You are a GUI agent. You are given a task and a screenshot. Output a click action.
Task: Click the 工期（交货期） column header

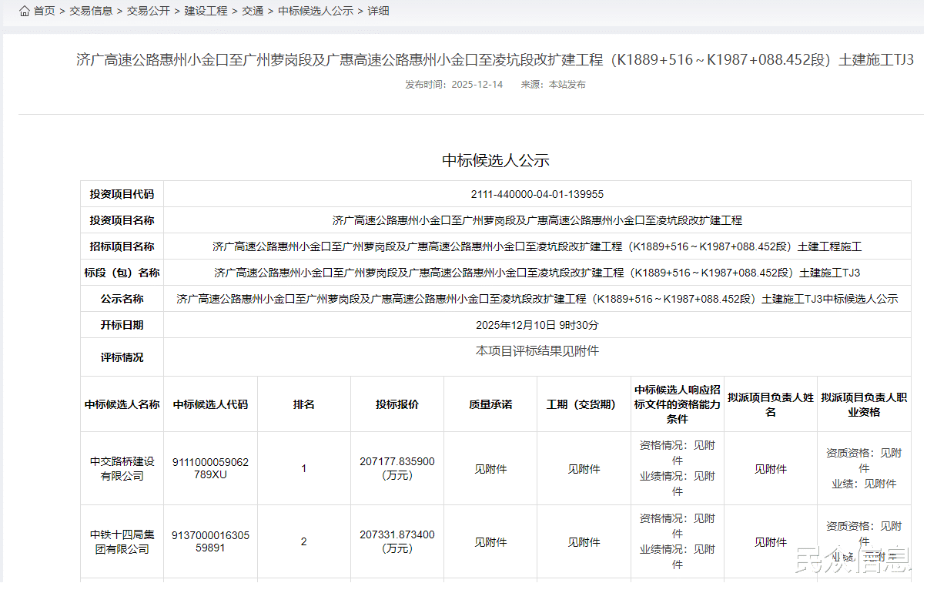(x=584, y=404)
